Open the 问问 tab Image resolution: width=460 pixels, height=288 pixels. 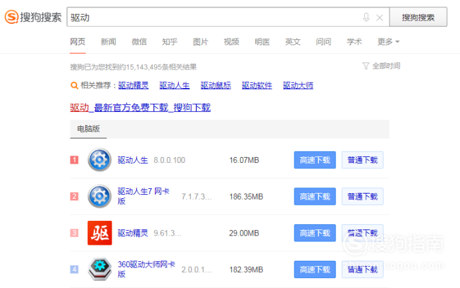click(323, 42)
